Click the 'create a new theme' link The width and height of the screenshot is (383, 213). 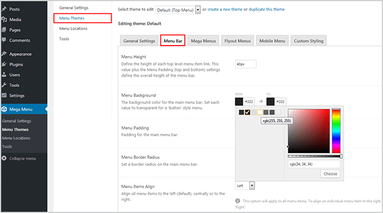[225, 9]
